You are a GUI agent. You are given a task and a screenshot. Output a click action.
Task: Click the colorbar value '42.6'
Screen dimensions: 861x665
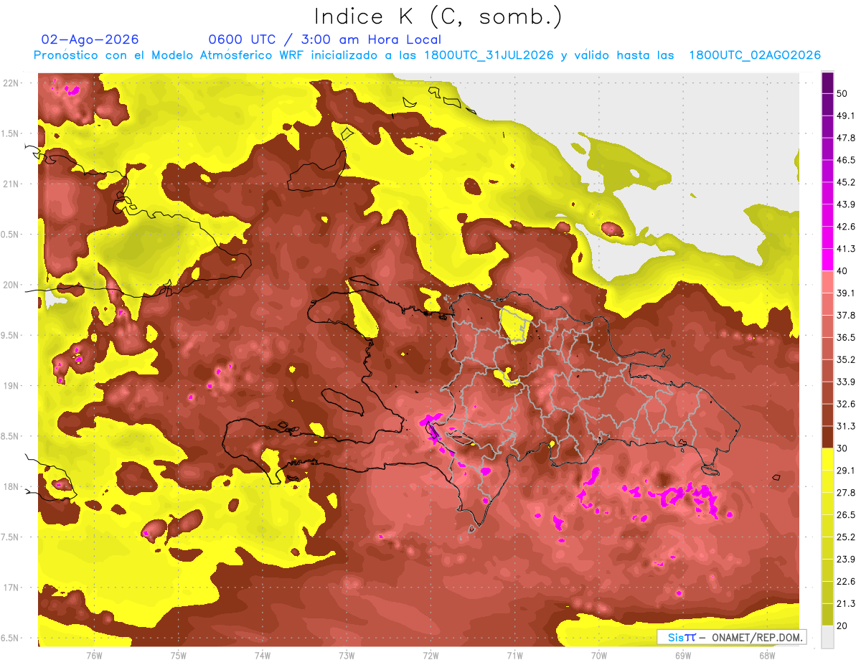[846, 227]
